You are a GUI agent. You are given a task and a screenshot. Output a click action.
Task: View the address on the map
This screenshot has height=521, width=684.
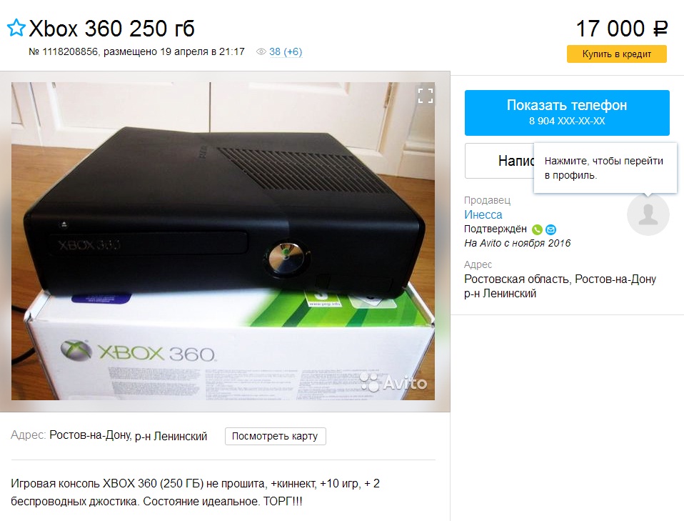(275, 436)
